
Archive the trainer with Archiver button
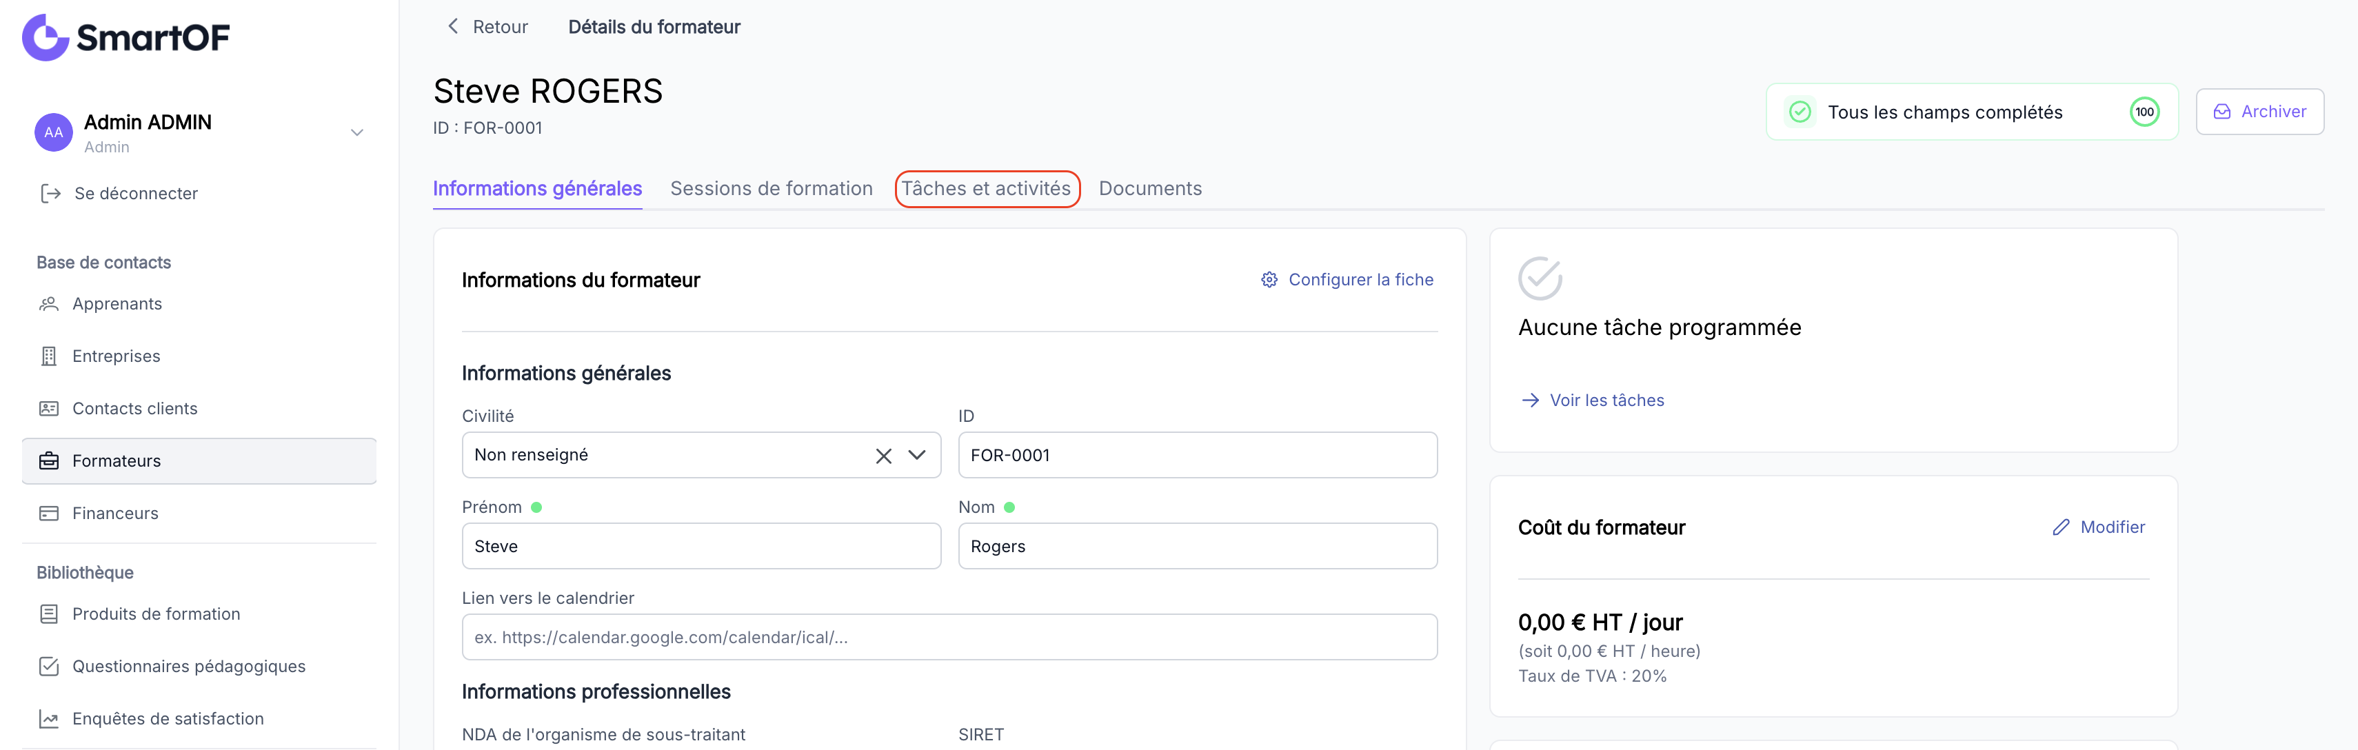tap(2259, 112)
